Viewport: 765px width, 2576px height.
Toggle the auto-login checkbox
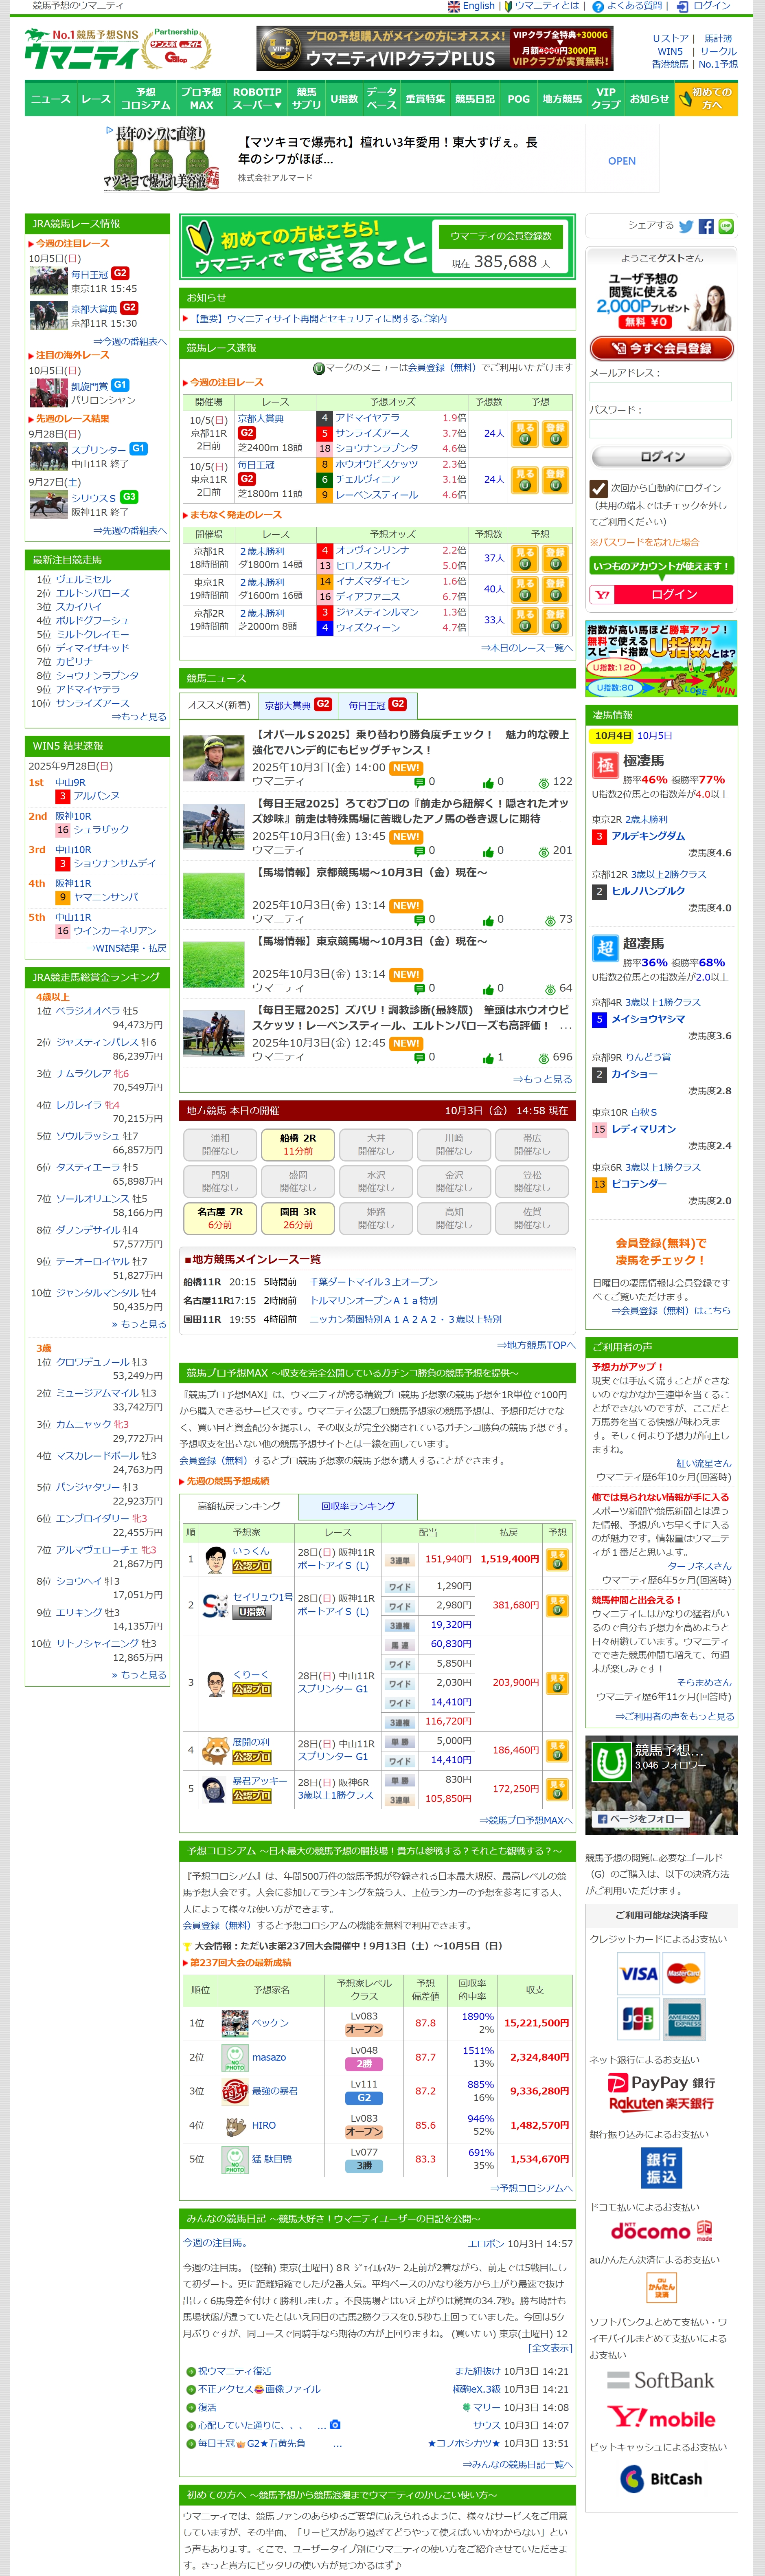(598, 488)
